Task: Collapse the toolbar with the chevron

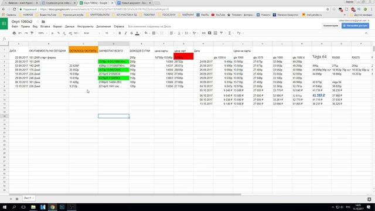Action: click(x=366, y=33)
